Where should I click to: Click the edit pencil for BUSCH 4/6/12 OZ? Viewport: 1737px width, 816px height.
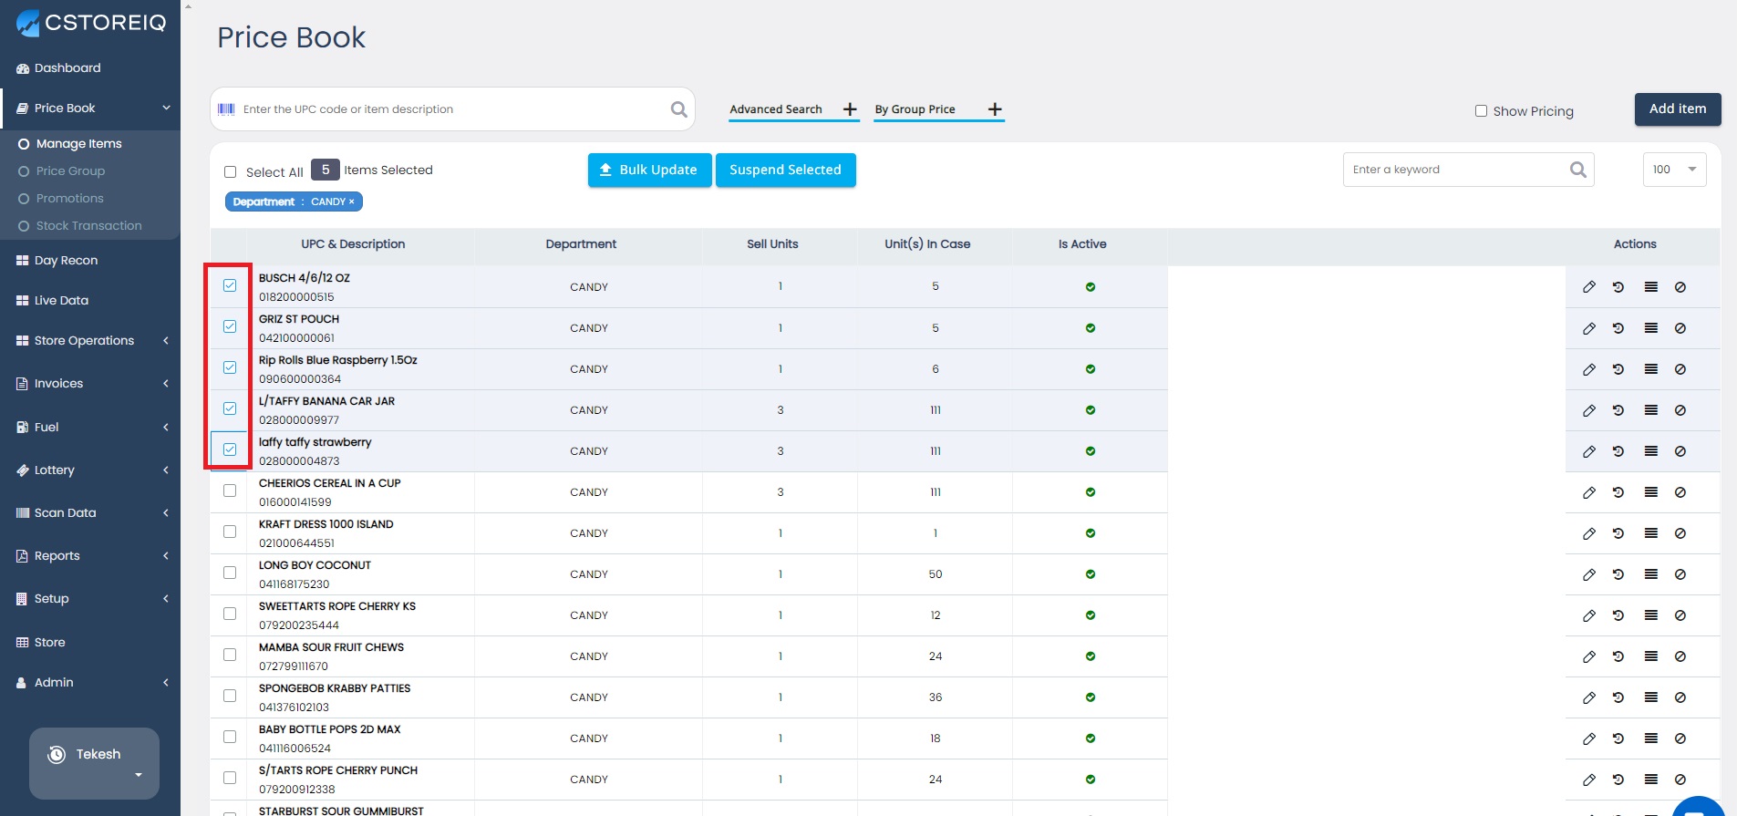click(1589, 287)
